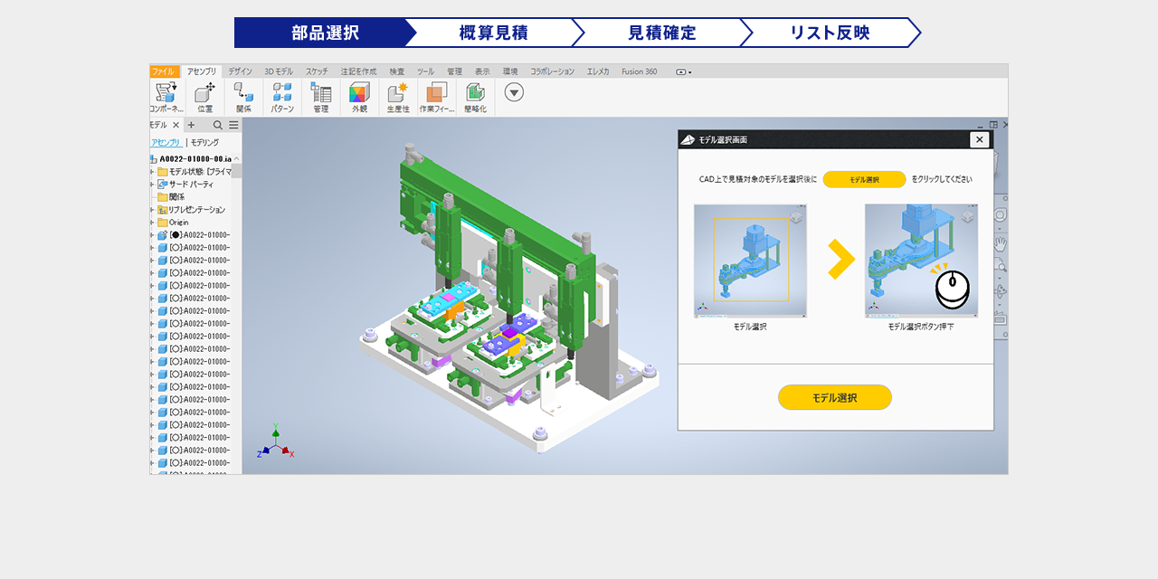
Task: Expand the Origin folder in model tree
Action: click(x=152, y=223)
